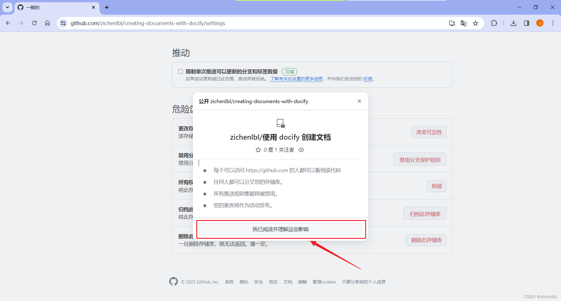This screenshot has width=561, height=301.
Task: Open a new browser tab
Action: pyautogui.click(x=107, y=7)
